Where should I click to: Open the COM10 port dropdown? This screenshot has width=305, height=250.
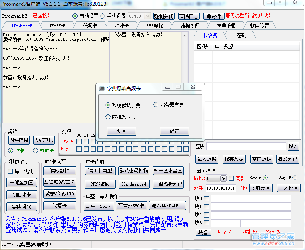tap(147, 16)
